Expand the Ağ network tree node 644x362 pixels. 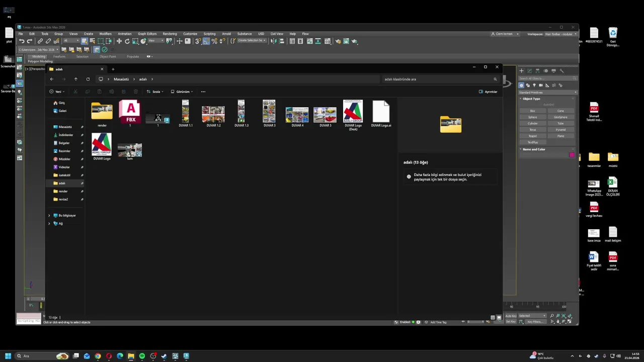point(49,223)
